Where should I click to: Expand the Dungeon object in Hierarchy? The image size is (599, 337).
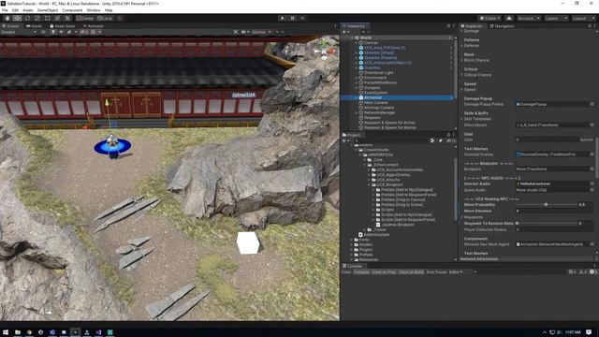pyautogui.click(x=356, y=87)
